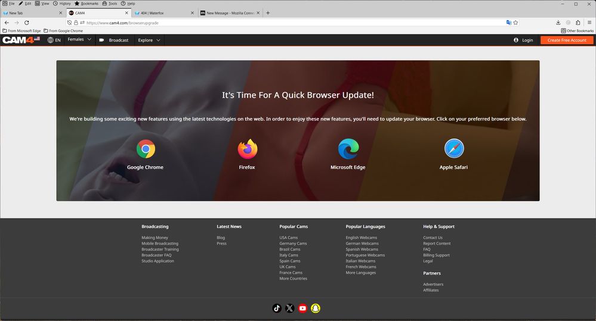Close the 404 | Waterfox tab

tap(192, 13)
